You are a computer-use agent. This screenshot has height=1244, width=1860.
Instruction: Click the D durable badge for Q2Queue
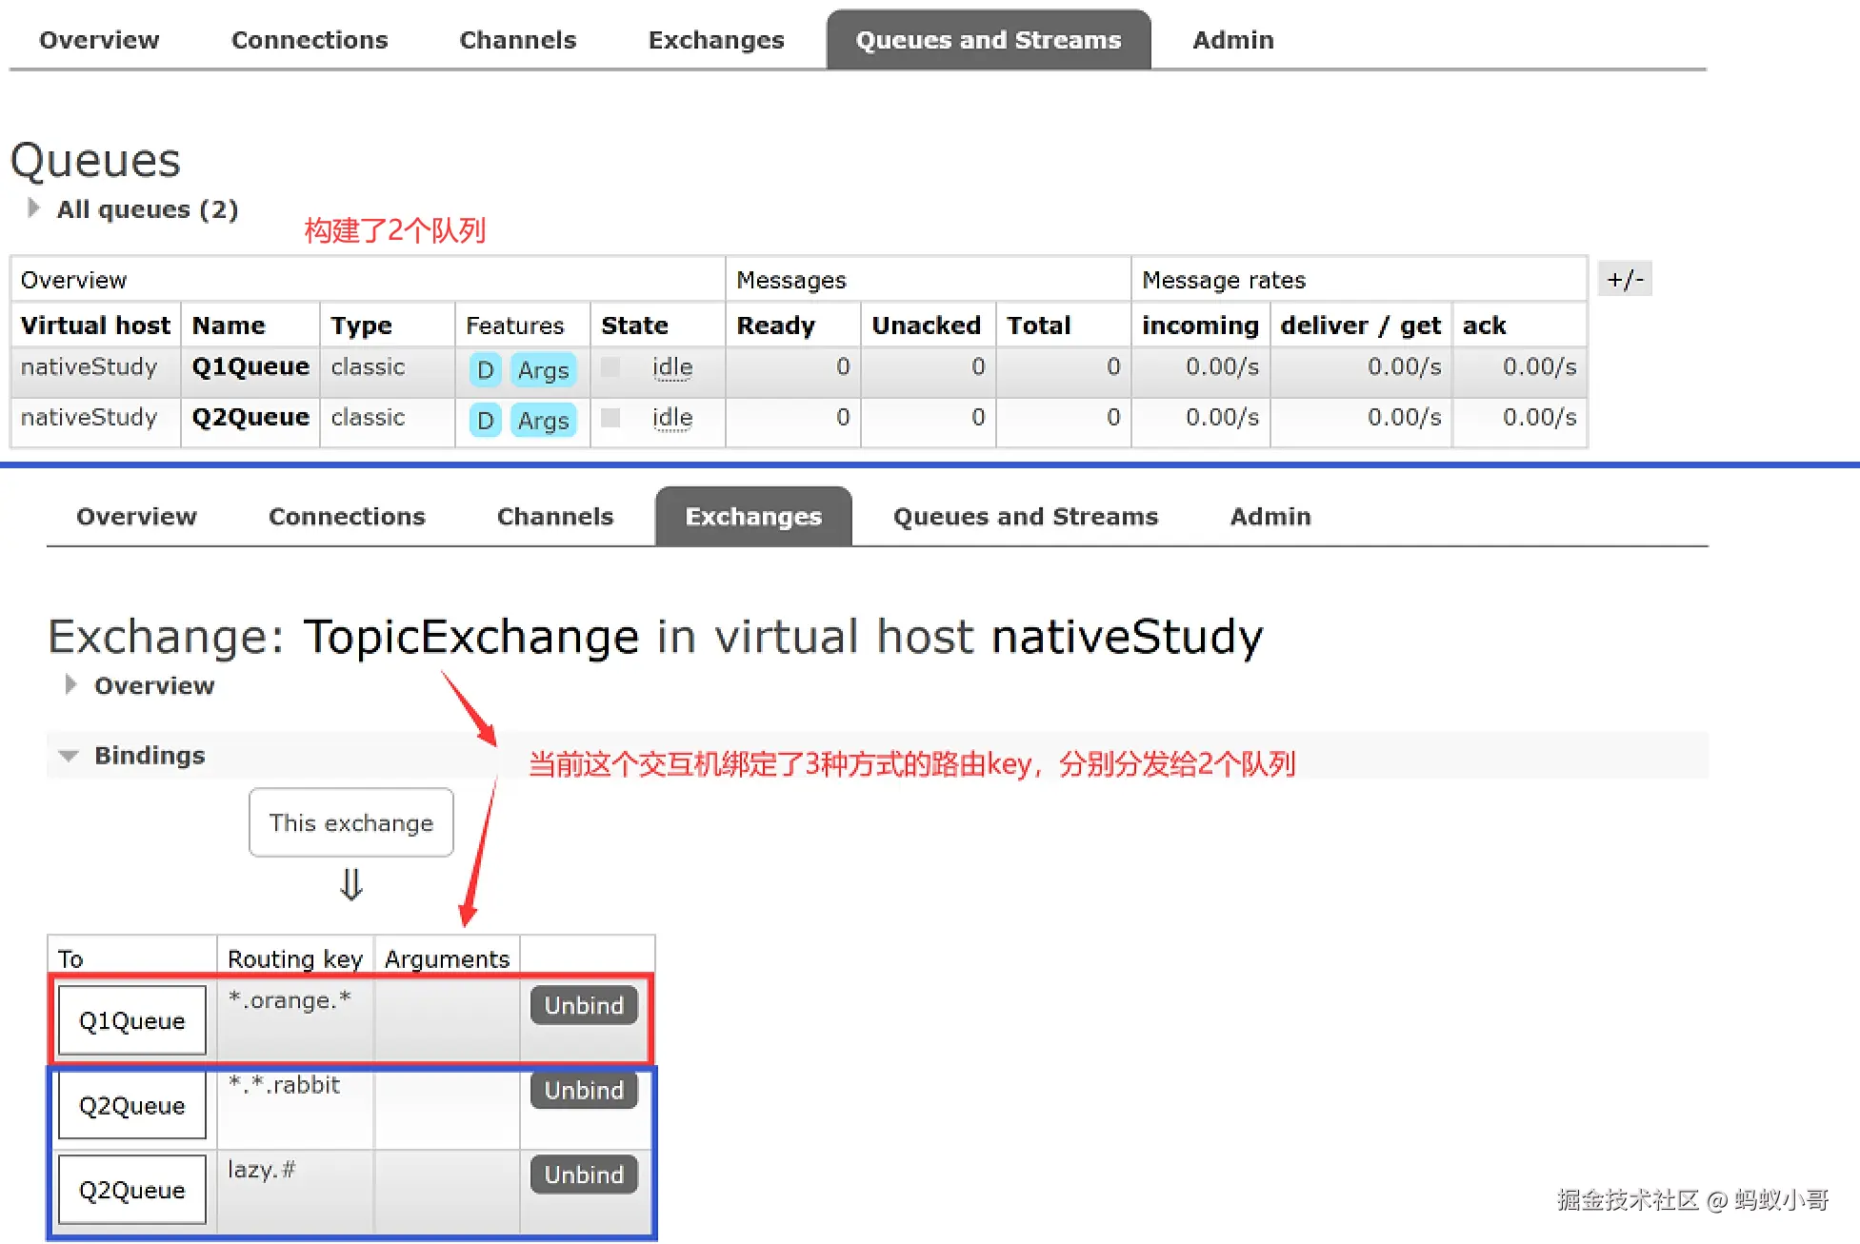coord(485,420)
